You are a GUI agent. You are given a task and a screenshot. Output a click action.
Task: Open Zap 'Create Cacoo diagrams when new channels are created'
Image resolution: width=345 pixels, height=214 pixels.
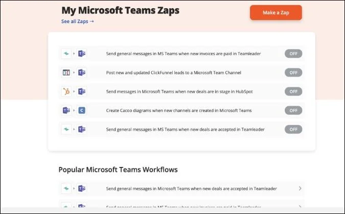pos(179,110)
